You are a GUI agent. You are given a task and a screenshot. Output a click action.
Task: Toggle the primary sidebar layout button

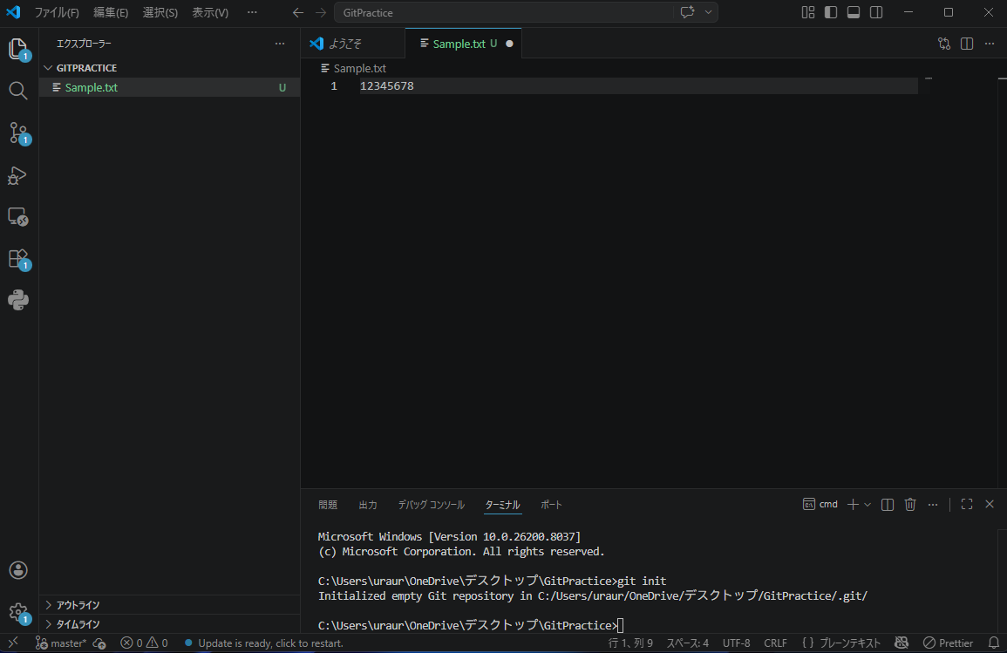831,12
